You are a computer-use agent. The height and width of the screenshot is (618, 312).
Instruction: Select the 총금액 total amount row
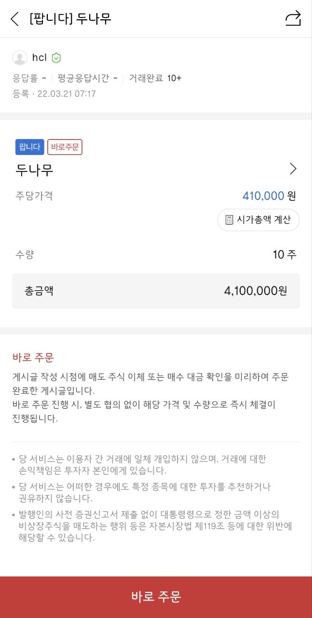[x=156, y=291]
